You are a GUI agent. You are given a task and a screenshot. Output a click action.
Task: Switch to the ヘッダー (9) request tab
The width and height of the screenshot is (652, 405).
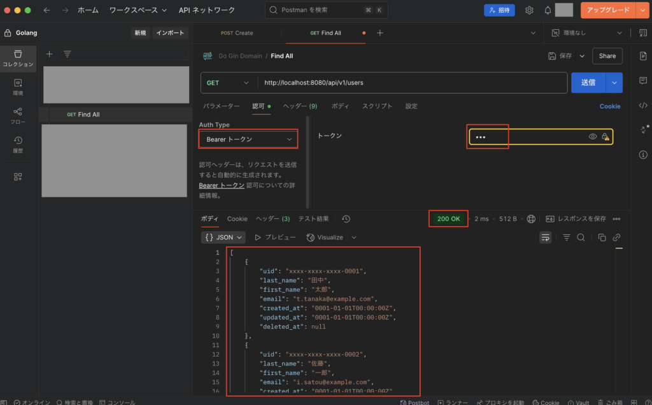pyautogui.click(x=300, y=106)
